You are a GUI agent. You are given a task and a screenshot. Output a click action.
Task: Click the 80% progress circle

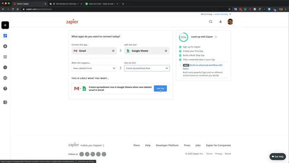183,37
